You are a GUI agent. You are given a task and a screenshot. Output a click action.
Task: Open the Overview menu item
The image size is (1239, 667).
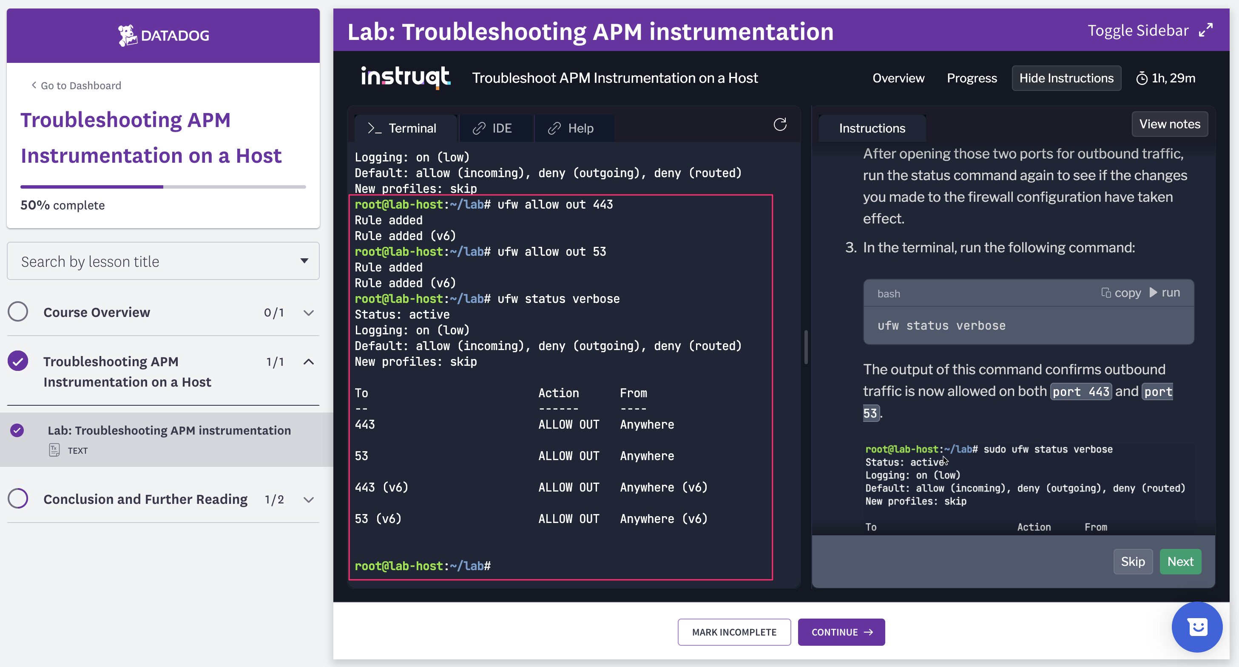[898, 78]
